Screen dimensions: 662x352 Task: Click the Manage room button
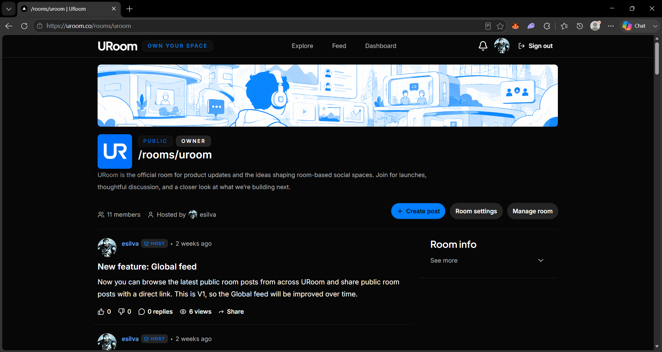pyautogui.click(x=532, y=211)
